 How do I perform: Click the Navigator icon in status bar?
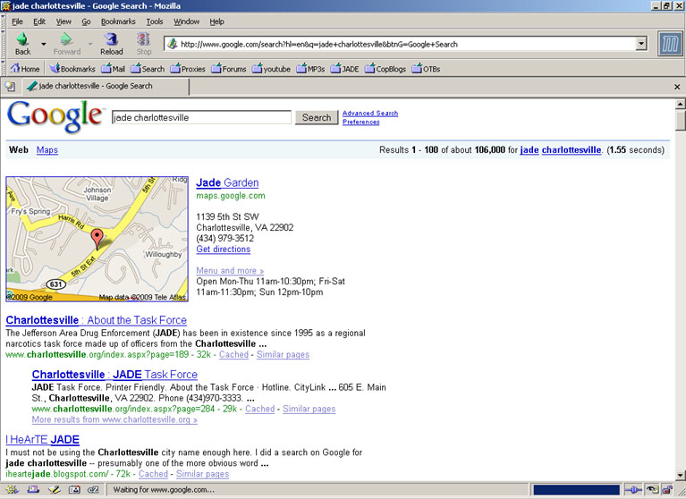pyautogui.click(x=12, y=490)
